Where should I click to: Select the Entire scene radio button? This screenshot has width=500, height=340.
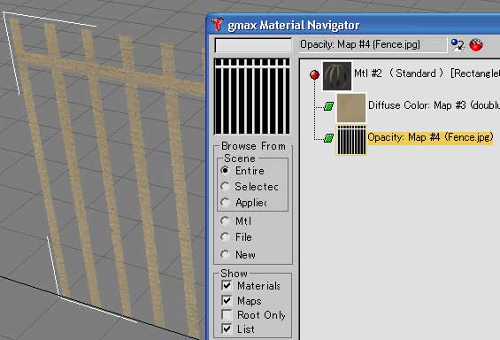(x=225, y=170)
